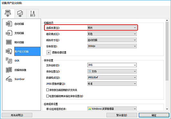Screen dimensions: 171x119
Task: Select 扫描和拼接 label in the sidebar
Action: point(20,70)
